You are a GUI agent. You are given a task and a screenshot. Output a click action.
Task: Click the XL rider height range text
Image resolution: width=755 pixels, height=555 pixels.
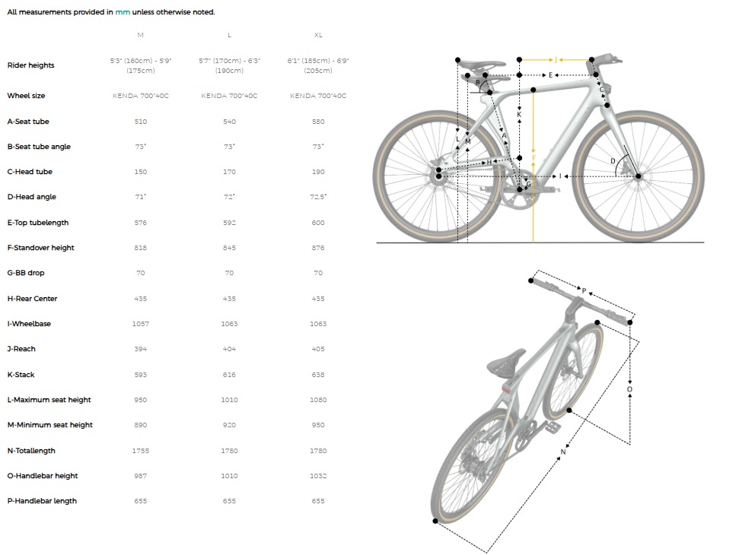tap(318, 65)
